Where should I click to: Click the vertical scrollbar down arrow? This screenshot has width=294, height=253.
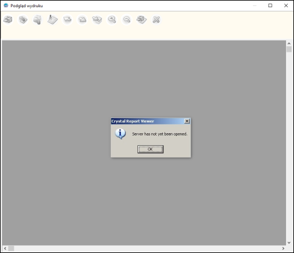pyautogui.click(x=289, y=243)
